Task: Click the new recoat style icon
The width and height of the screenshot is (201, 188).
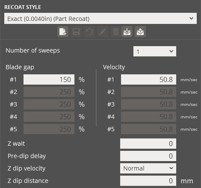Action: point(63,32)
